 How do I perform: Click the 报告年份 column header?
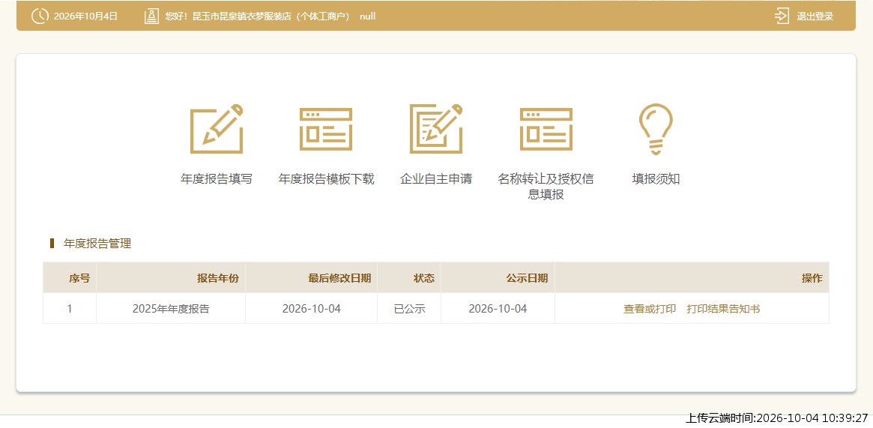(x=171, y=278)
